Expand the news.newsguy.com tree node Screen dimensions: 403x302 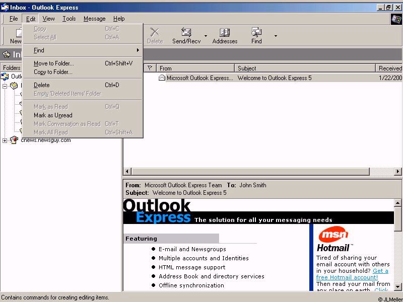(x=5, y=140)
